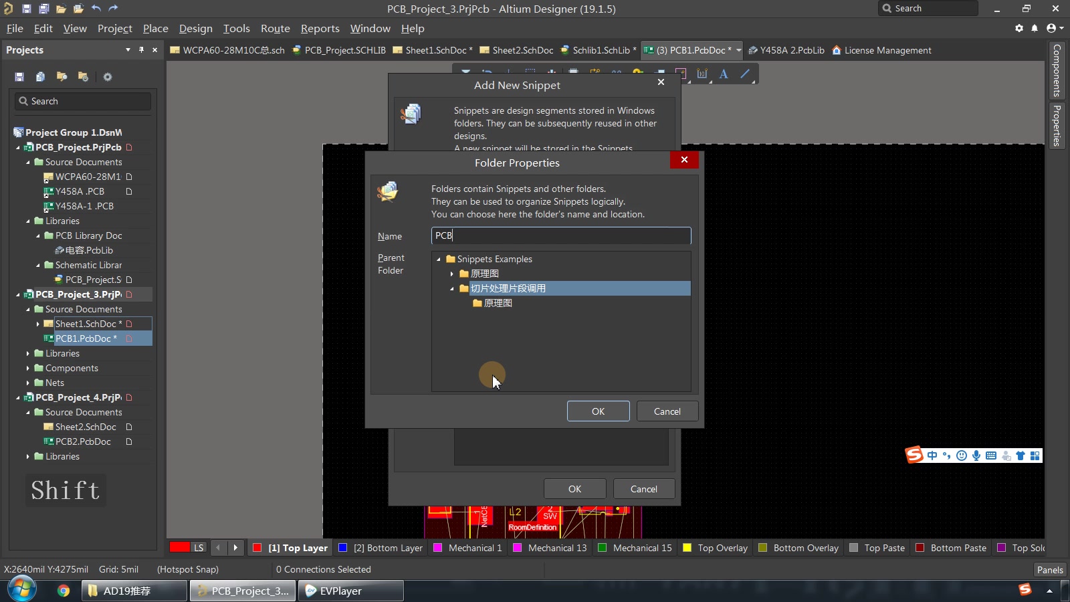Open the PCB1.PcbDoc tab dropdown arrow
Screen dimensions: 1070x602
click(x=739, y=50)
